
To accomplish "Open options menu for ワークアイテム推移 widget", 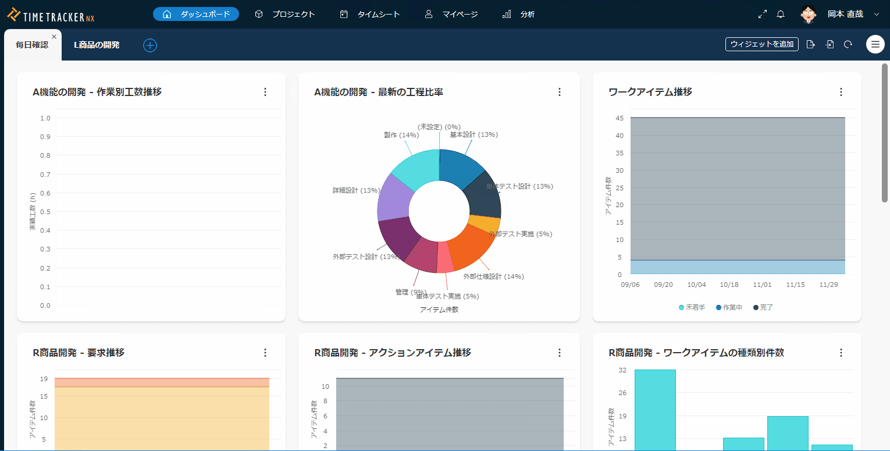I will tap(841, 92).
